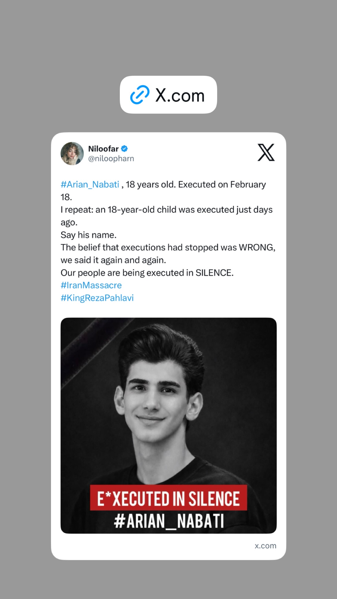Open the X.com link sticker text
Image resolution: width=337 pixels, height=599 pixels.
(180, 95)
